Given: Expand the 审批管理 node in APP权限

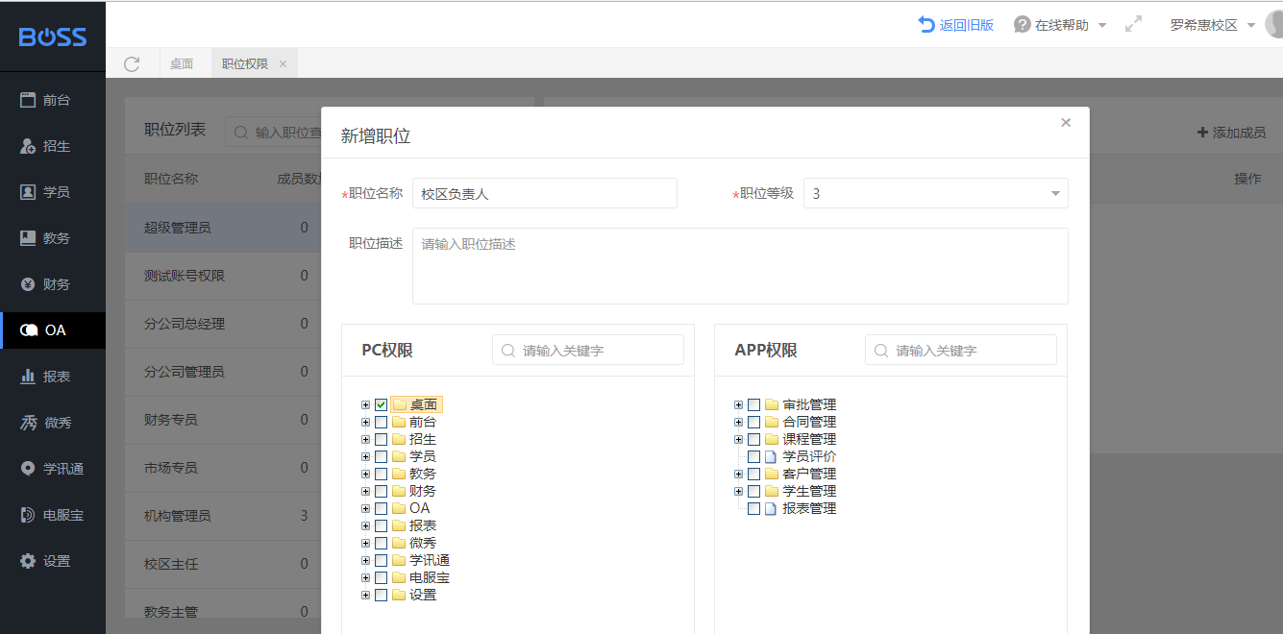Looking at the screenshot, I should (x=738, y=404).
